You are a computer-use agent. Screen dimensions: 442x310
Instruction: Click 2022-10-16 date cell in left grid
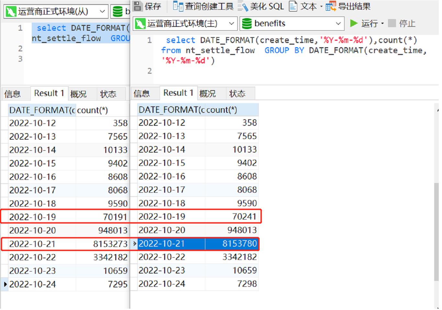coord(42,177)
